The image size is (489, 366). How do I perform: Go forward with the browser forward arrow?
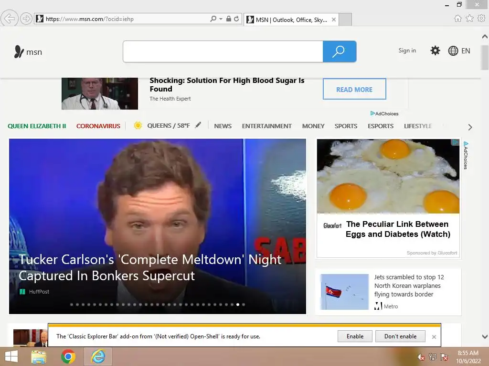(26, 19)
